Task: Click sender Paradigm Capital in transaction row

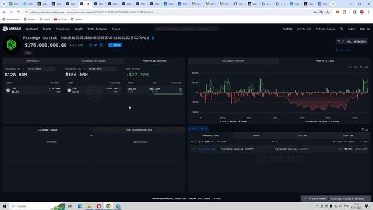Action: pyautogui.click(x=237, y=149)
